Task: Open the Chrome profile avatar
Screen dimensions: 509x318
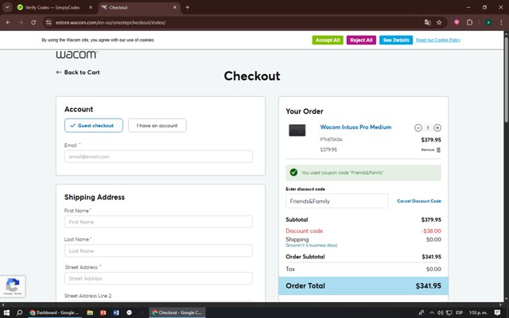Action: point(488,22)
